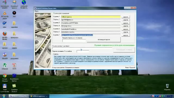The width and height of the screenshot is (174, 98).
Task: Click the green earnings slogan text
Action: (114, 45)
